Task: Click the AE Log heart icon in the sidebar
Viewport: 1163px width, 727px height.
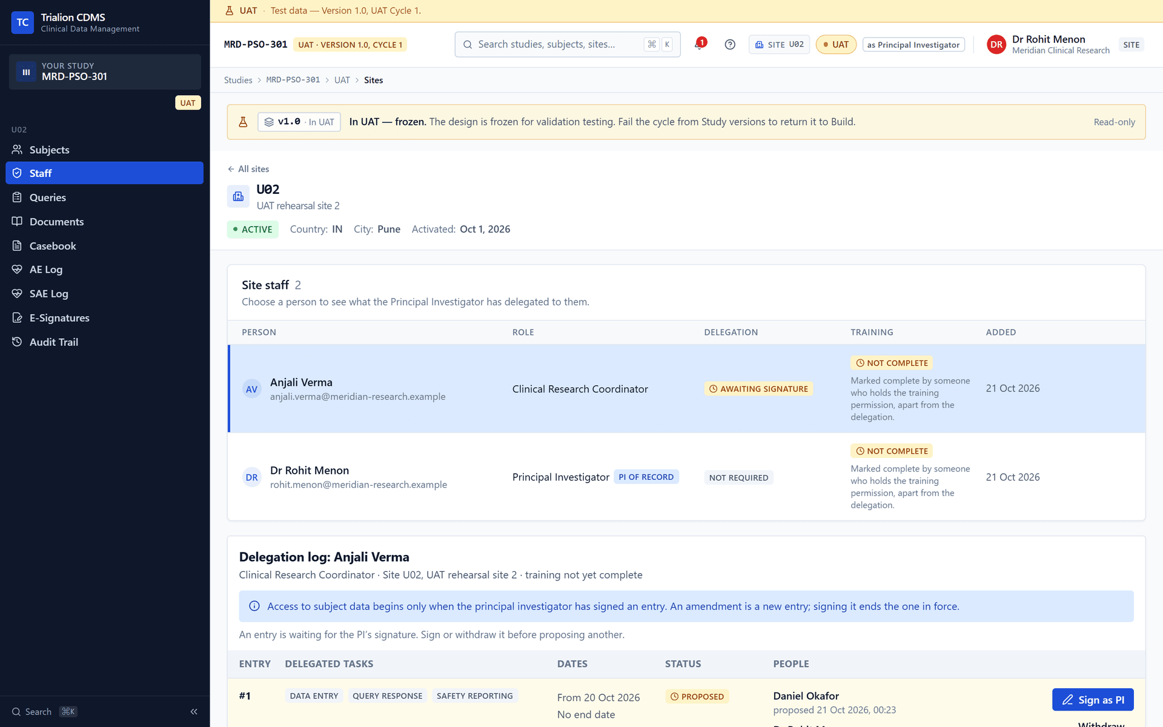Action: (x=17, y=270)
